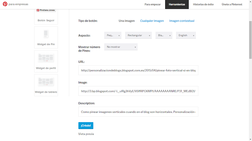Click into the Description input field
This screenshot has height=141, width=252.
138,112
